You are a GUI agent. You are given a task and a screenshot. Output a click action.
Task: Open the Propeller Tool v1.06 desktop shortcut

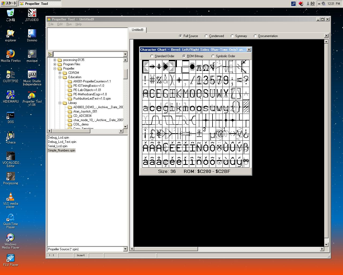[x=32, y=95]
